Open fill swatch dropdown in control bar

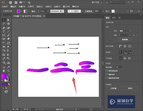click(22, 11)
